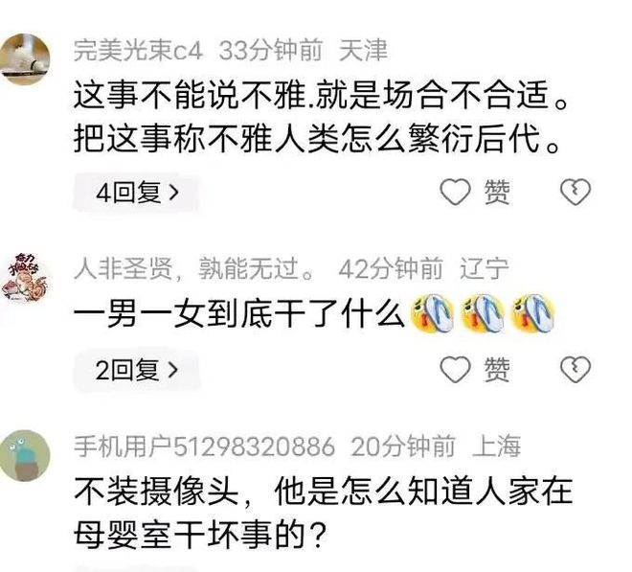Like the comment asking 一男一女到底干了什么

[x=455, y=369]
